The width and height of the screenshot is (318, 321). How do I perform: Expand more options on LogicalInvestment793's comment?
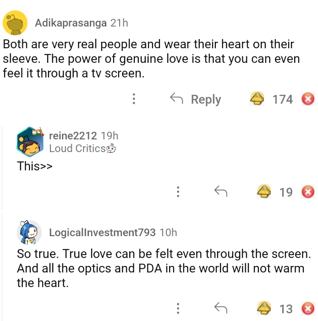178,308
